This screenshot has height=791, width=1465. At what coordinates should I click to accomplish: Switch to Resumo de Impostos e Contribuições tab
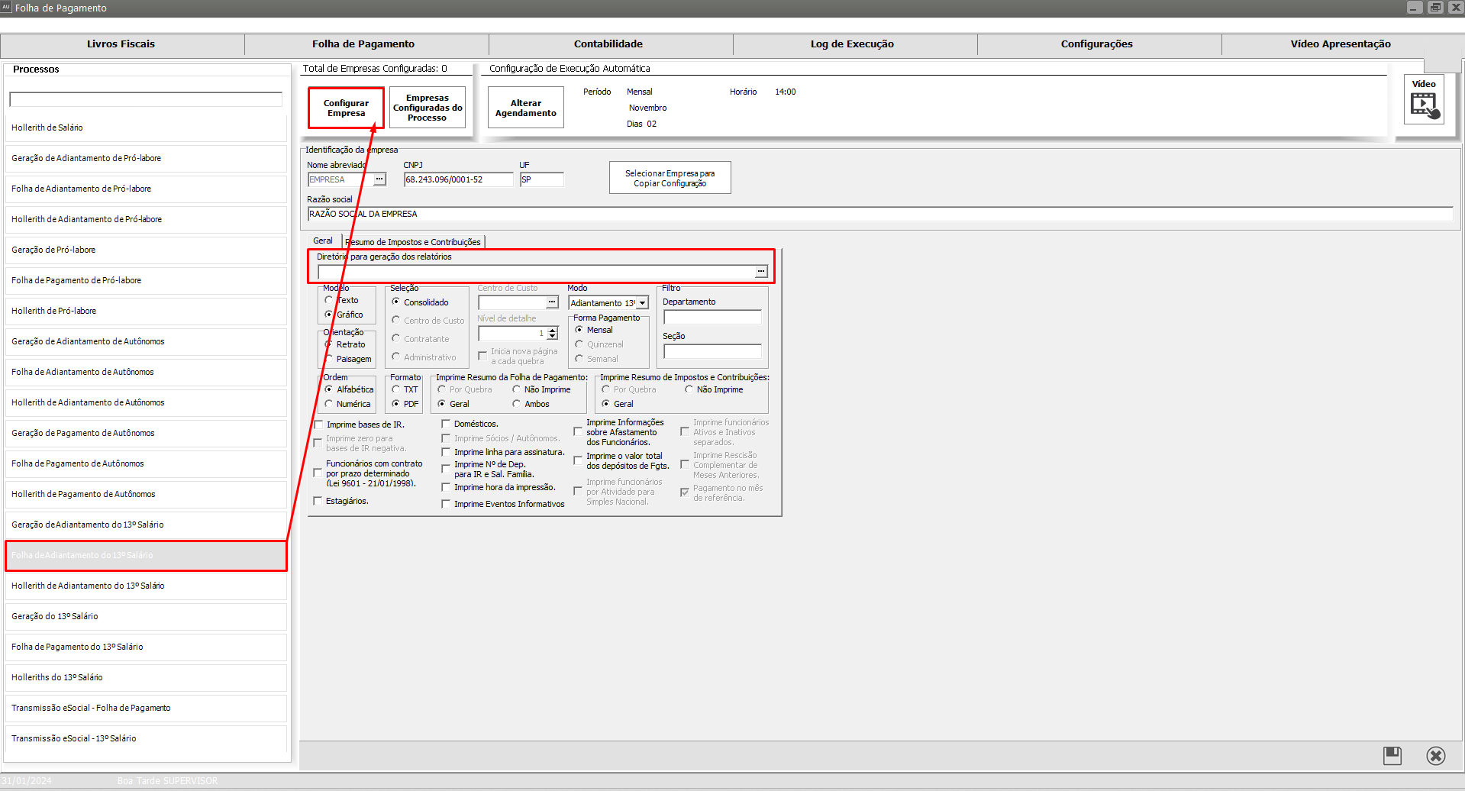click(x=413, y=242)
